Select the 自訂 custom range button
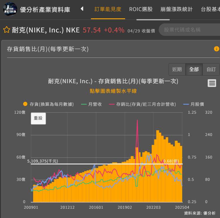 coord(211,69)
